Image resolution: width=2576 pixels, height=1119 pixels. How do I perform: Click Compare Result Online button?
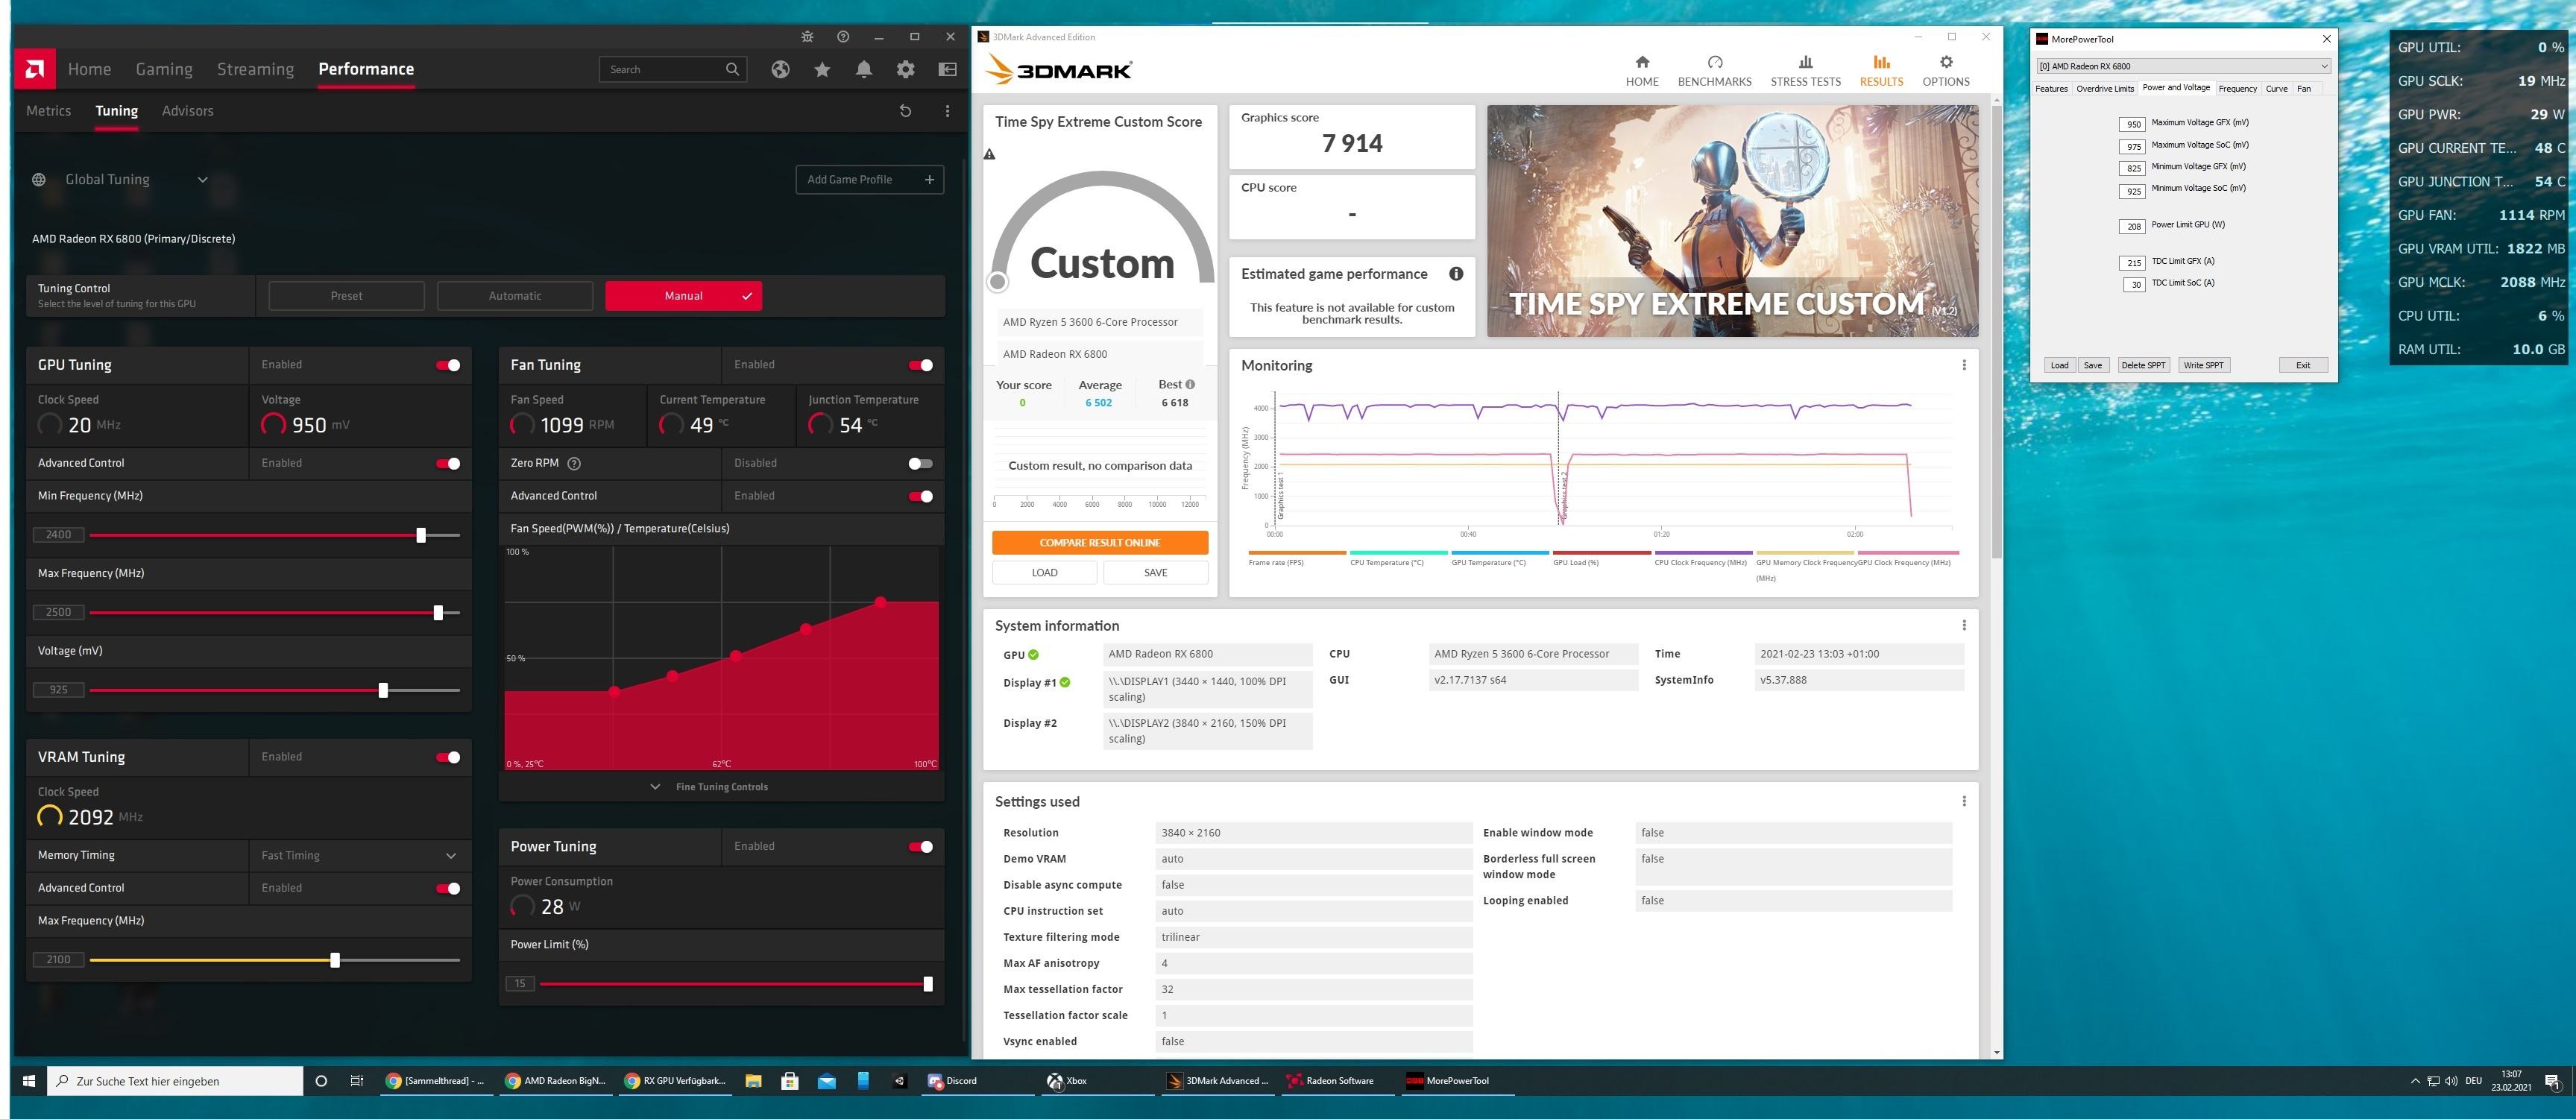(1099, 543)
